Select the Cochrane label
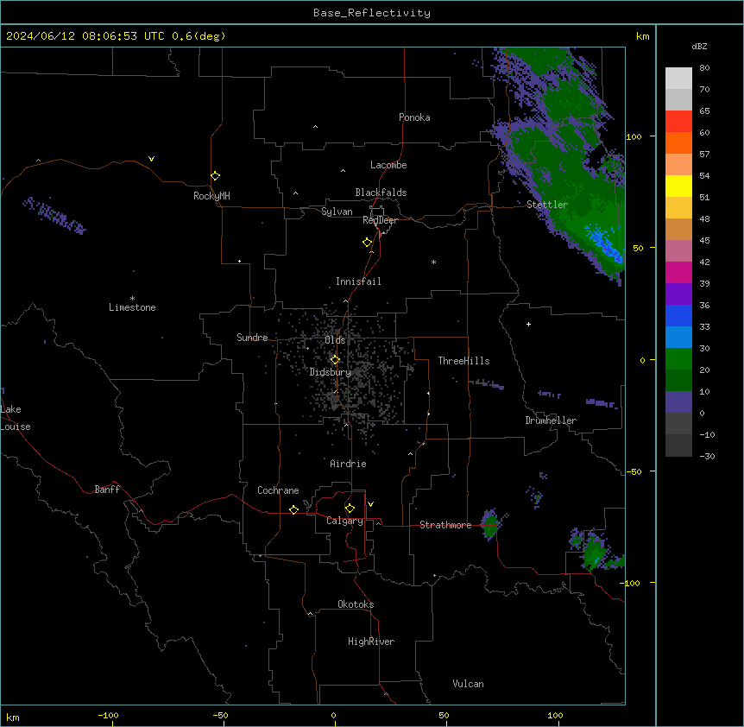The width and height of the screenshot is (744, 727). coord(278,490)
